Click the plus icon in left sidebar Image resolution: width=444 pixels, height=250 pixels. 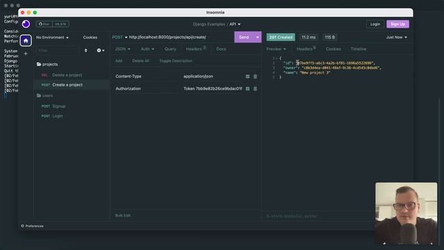tap(26, 53)
